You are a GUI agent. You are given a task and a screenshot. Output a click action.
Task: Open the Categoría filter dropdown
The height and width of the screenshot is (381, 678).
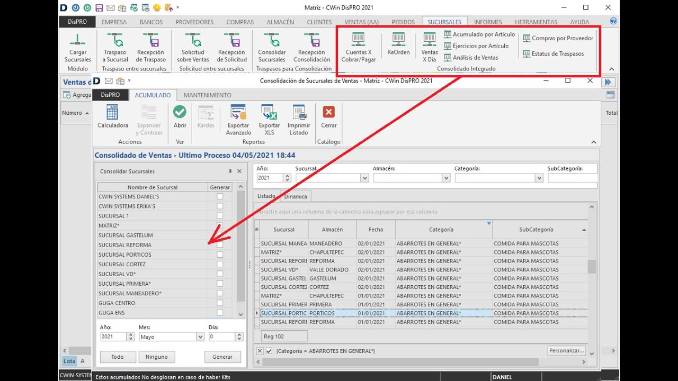point(539,178)
